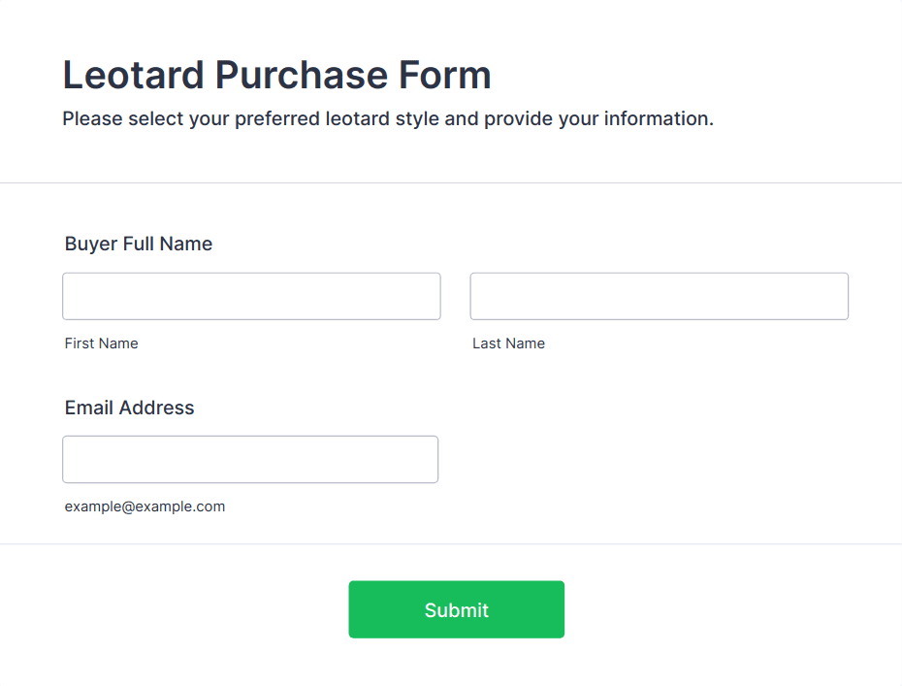Click the divider line above Submit
Image resolution: width=902 pixels, height=686 pixels.
coord(451,544)
